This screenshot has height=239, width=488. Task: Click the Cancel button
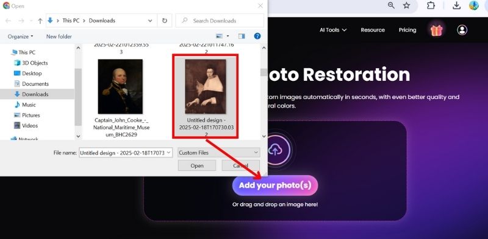(x=240, y=166)
